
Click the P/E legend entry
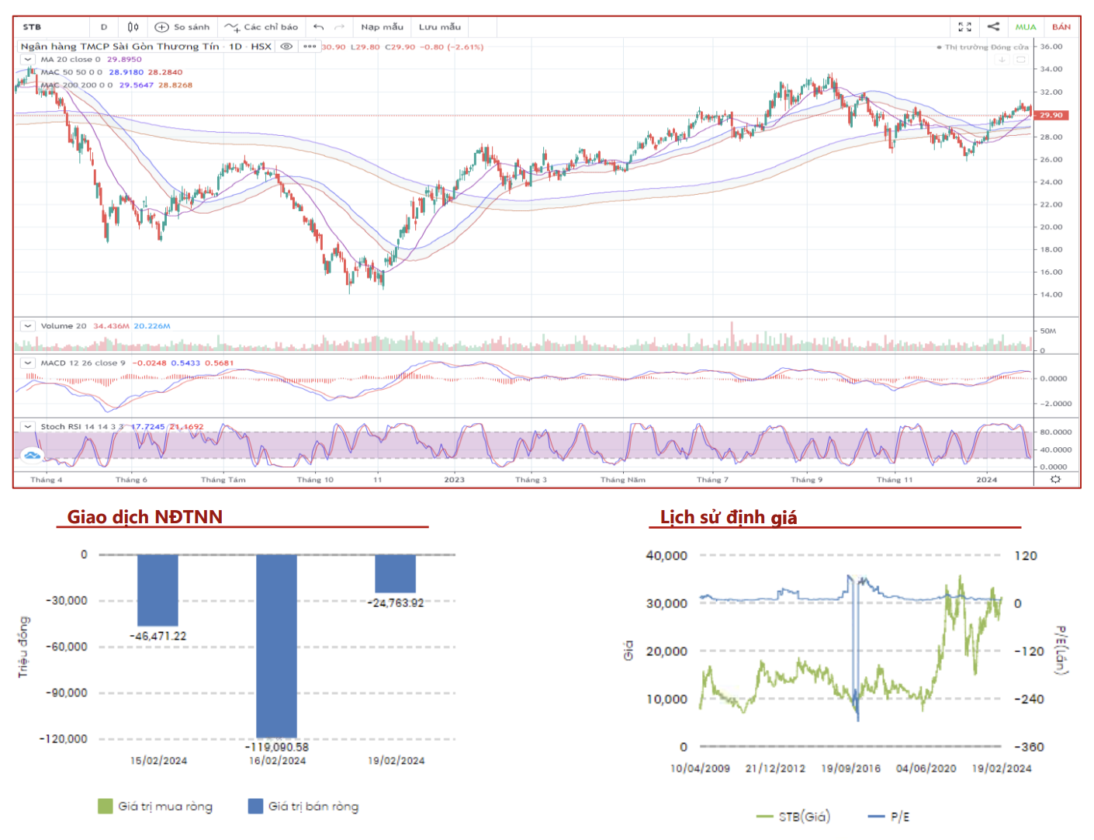[889, 817]
